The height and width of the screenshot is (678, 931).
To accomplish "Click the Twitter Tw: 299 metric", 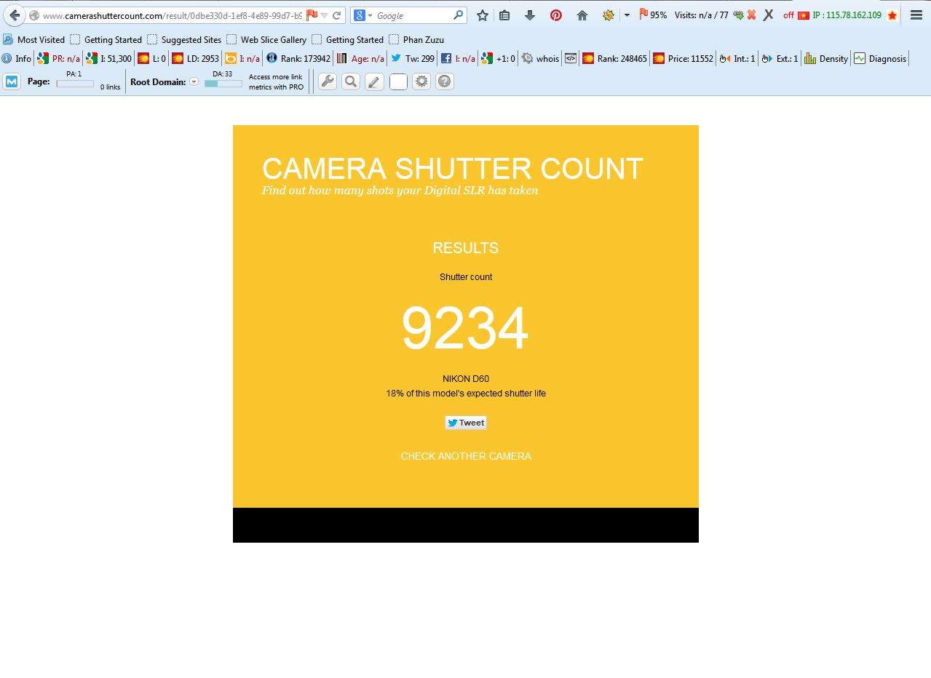I will point(413,59).
